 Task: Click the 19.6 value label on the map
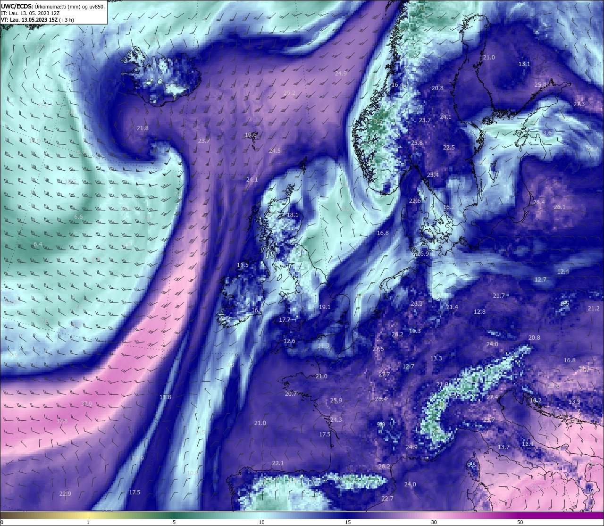pyautogui.click(x=251, y=135)
